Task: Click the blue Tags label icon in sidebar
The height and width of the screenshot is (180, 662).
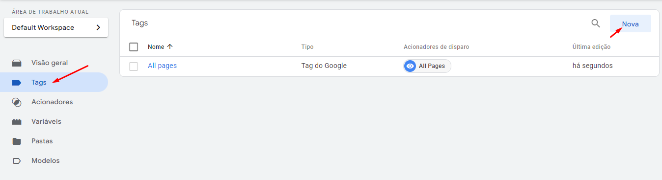Action: [x=17, y=83]
